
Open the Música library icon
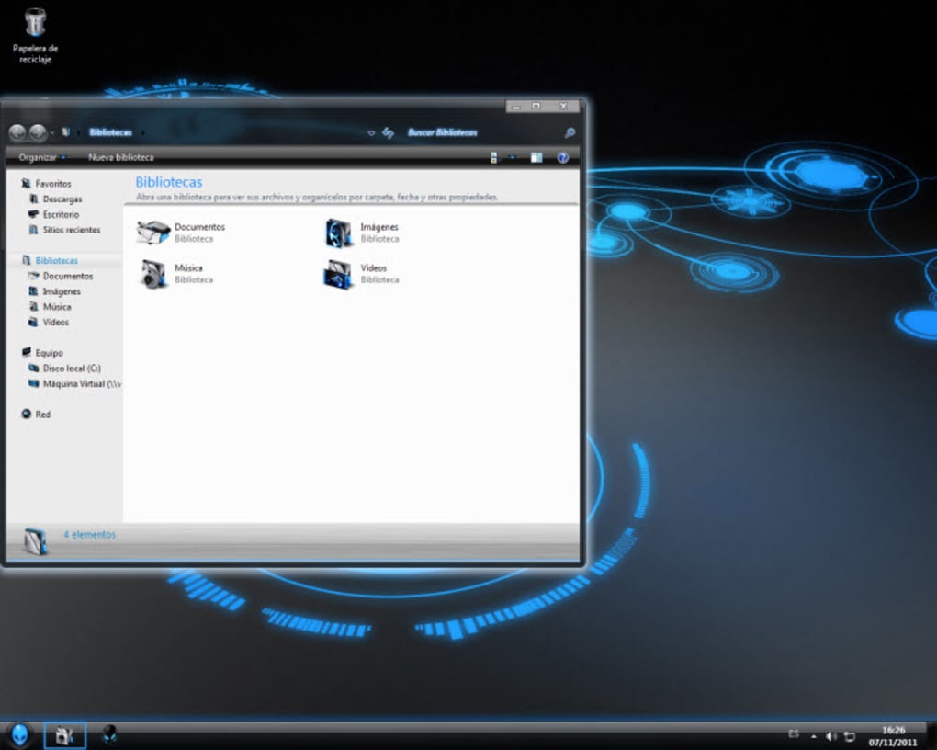pyautogui.click(x=153, y=273)
